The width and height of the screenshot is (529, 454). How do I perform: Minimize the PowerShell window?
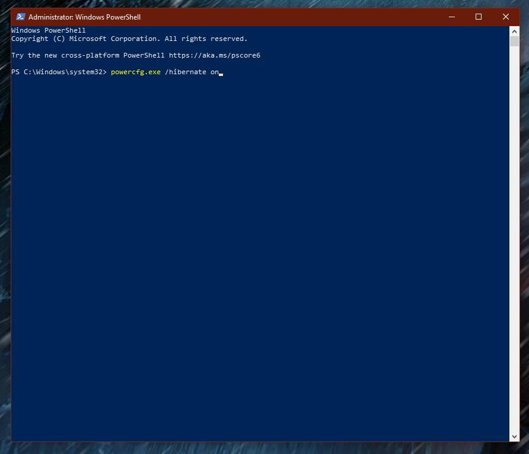451,17
